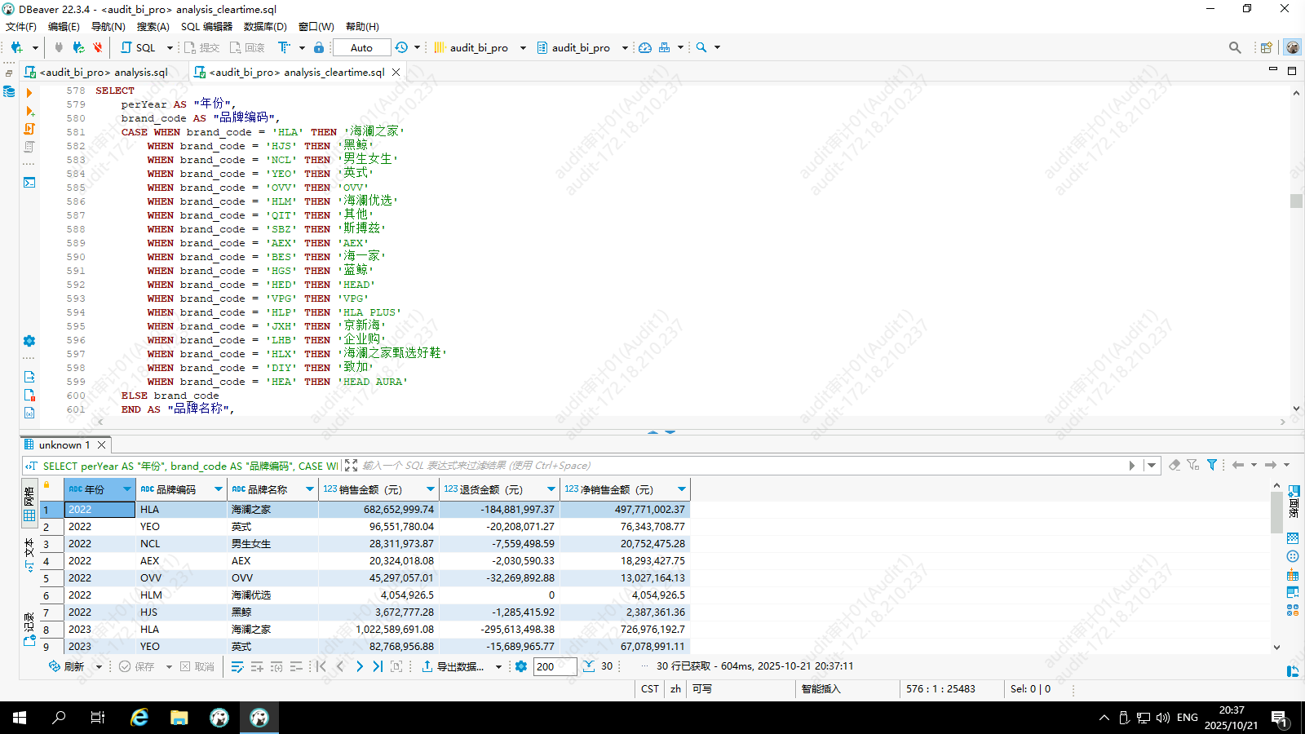Click the results vertical scrollbar thumb
Image resolution: width=1305 pixels, height=734 pixels.
point(1276,512)
